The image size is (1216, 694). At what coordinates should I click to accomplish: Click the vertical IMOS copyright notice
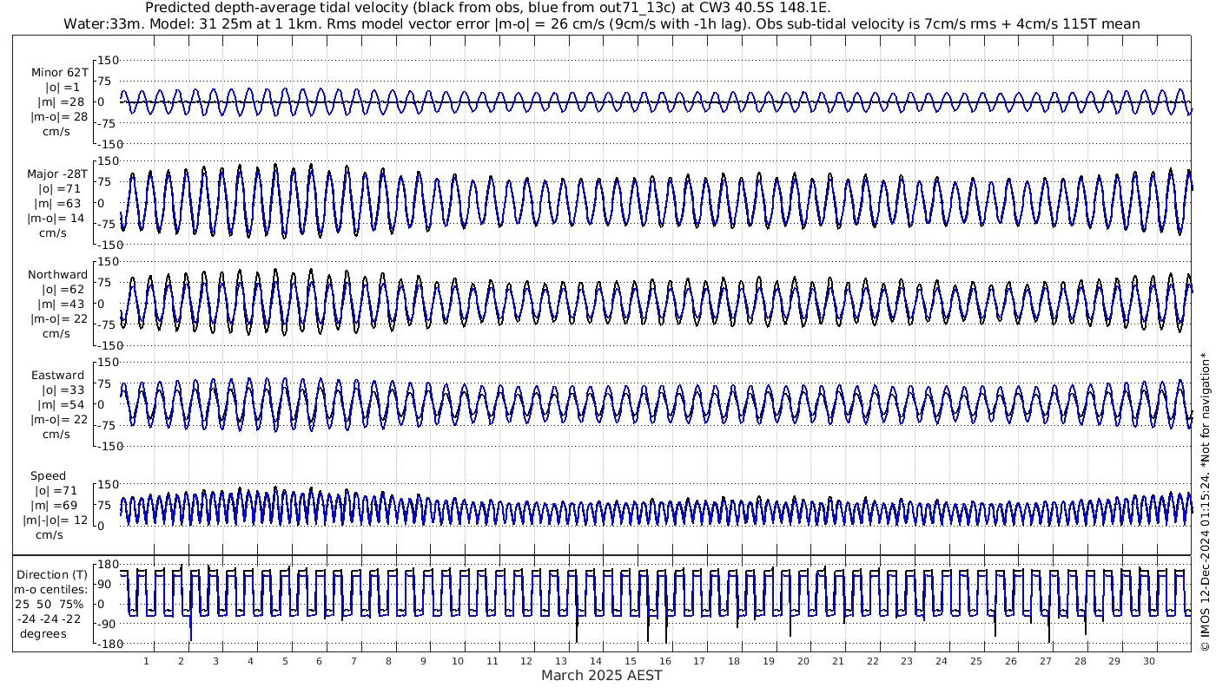coord(1206,502)
